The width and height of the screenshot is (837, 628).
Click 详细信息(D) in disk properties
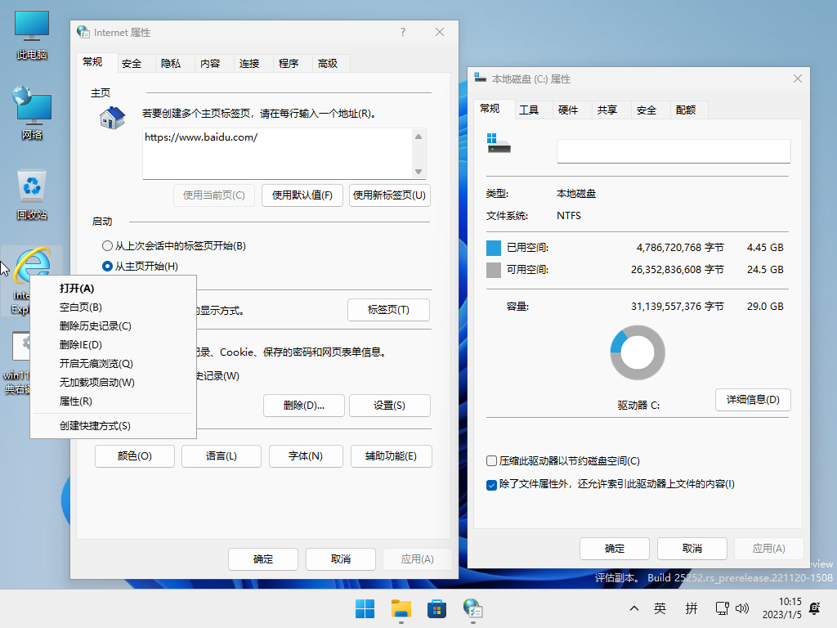(x=753, y=400)
